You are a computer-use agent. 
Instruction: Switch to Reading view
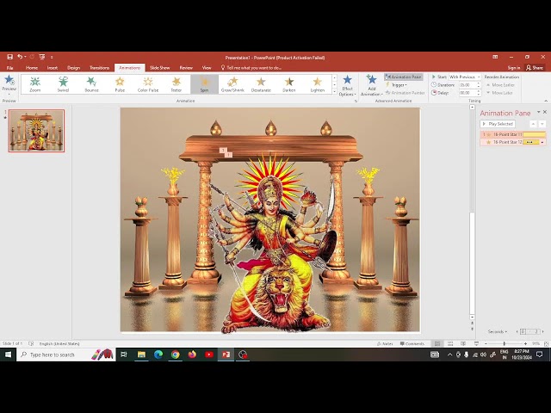tap(463, 343)
